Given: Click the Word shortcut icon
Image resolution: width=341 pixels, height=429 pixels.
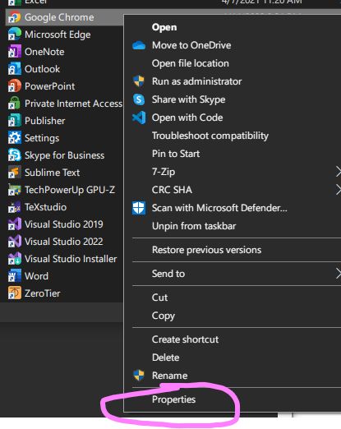Looking at the screenshot, I should (x=15, y=276).
